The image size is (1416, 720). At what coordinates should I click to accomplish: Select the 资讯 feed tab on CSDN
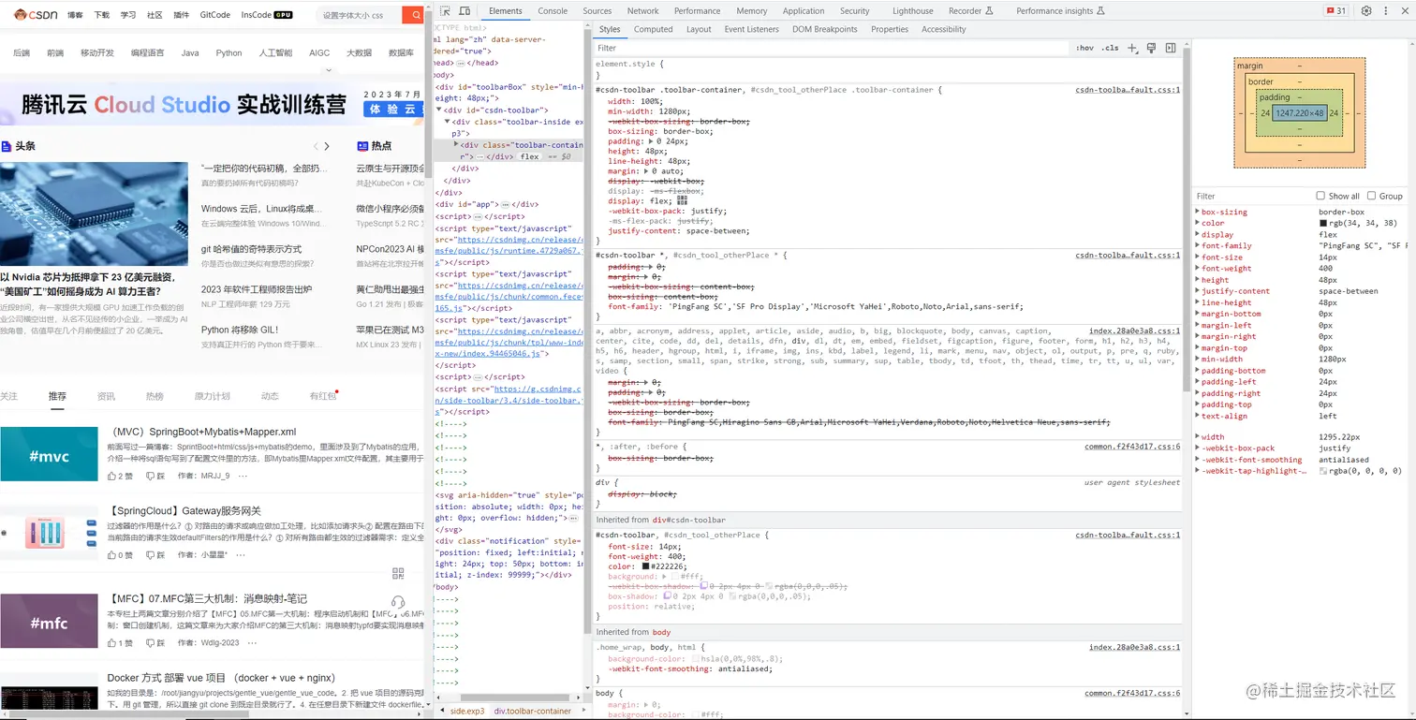point(106,396)
